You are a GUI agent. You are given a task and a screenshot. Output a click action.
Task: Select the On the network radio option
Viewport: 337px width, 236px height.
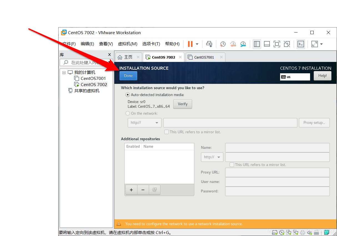point(128,113)
